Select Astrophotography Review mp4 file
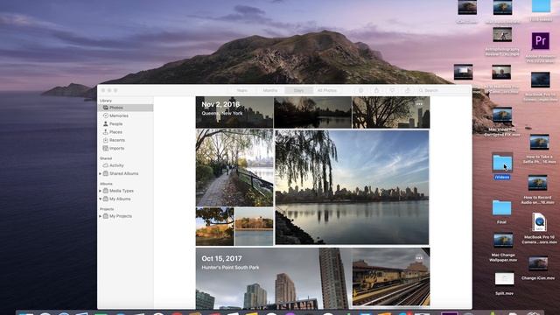The image size is (560, 315). click(x=502, y=42)
